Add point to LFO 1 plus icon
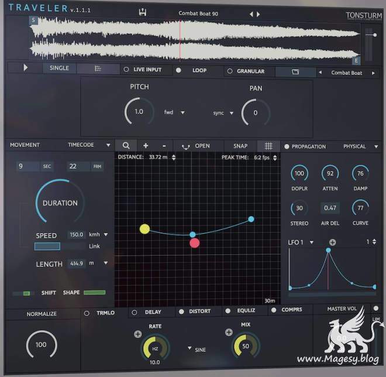The image size is (386, 377). pos(332,242)
